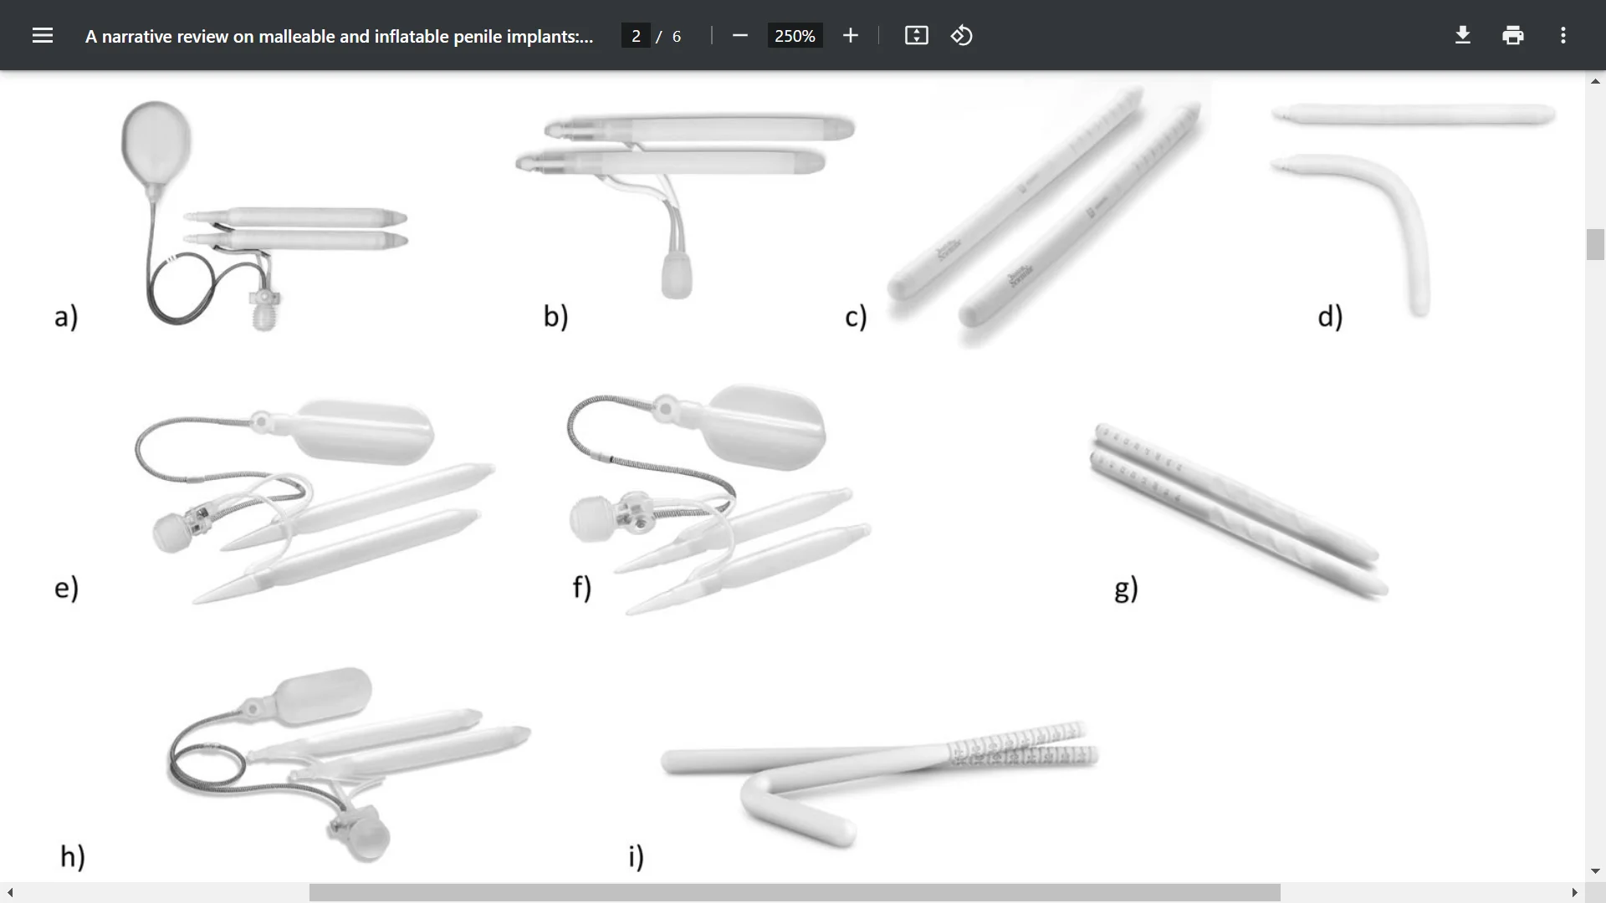Image resolution: width=1606 pixels, height=903 pixels.
Task: Zoom in using the plus icon
Action: pyautogui.click(x=850, y=35)
